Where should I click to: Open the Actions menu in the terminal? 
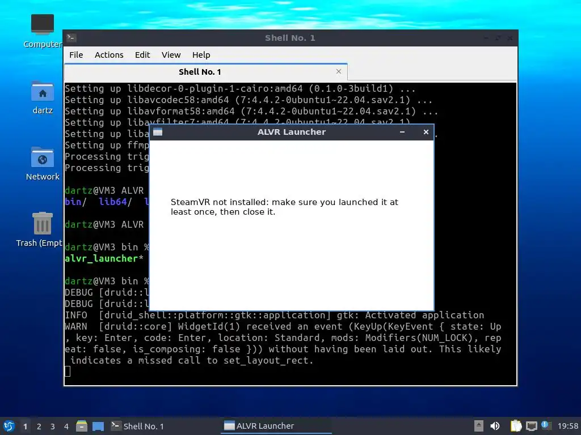(109, 55)
